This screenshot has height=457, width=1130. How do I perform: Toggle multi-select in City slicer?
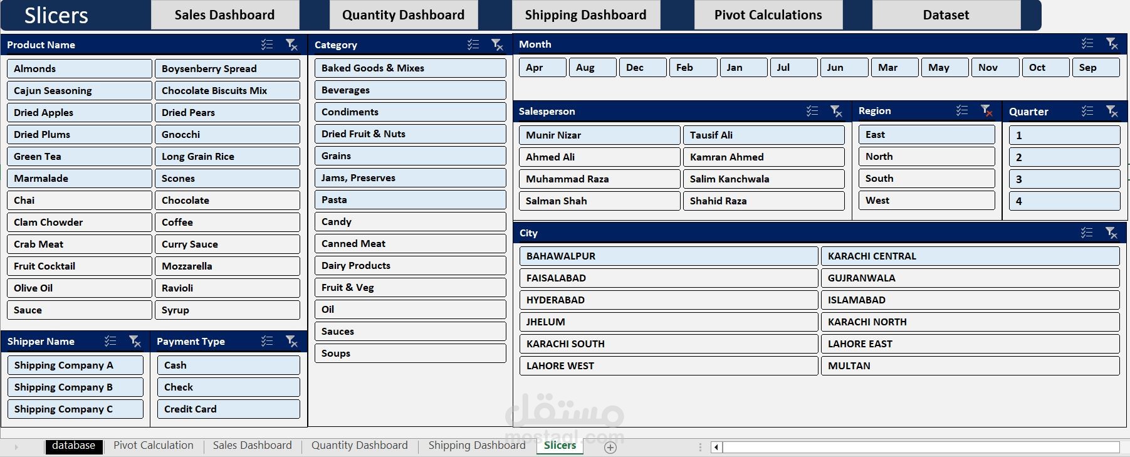tap(1087, 233)
